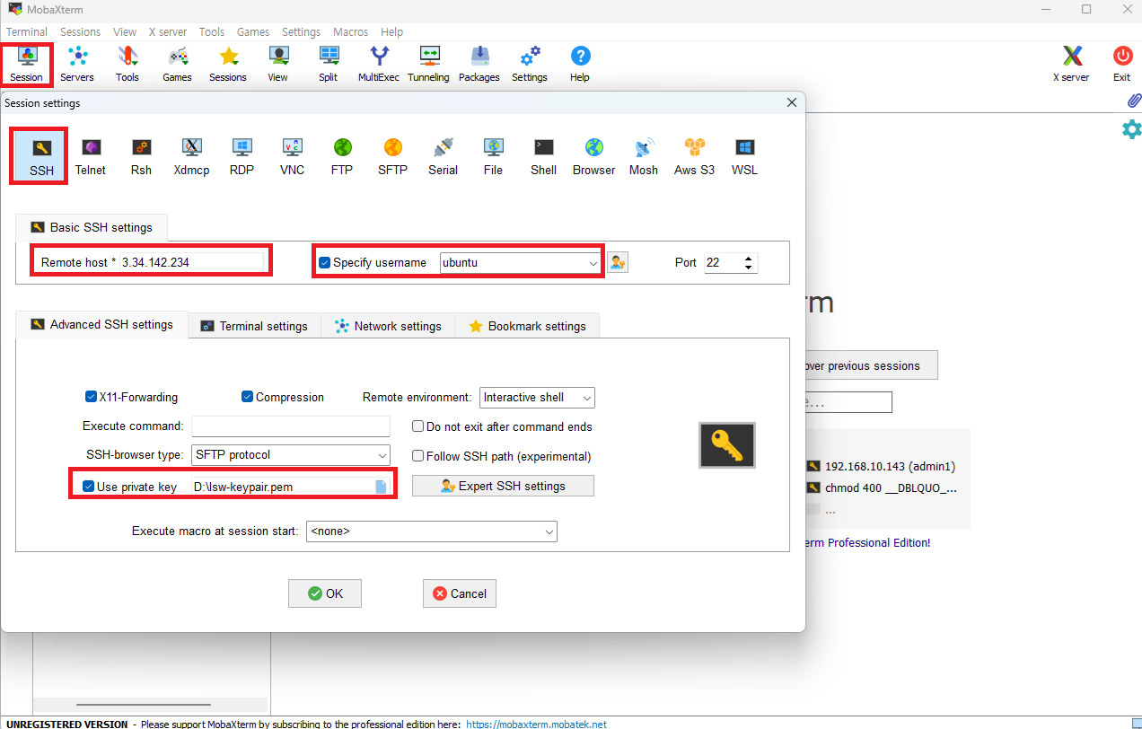The height and width of the screenshot is (729, 1142).
Task: Toggle the Specify username checkbox
Action: point(325,263)
